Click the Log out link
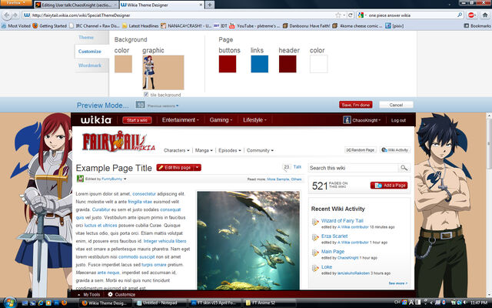The height and width of the screenshot is (308, 492). (x=398, y=120)
